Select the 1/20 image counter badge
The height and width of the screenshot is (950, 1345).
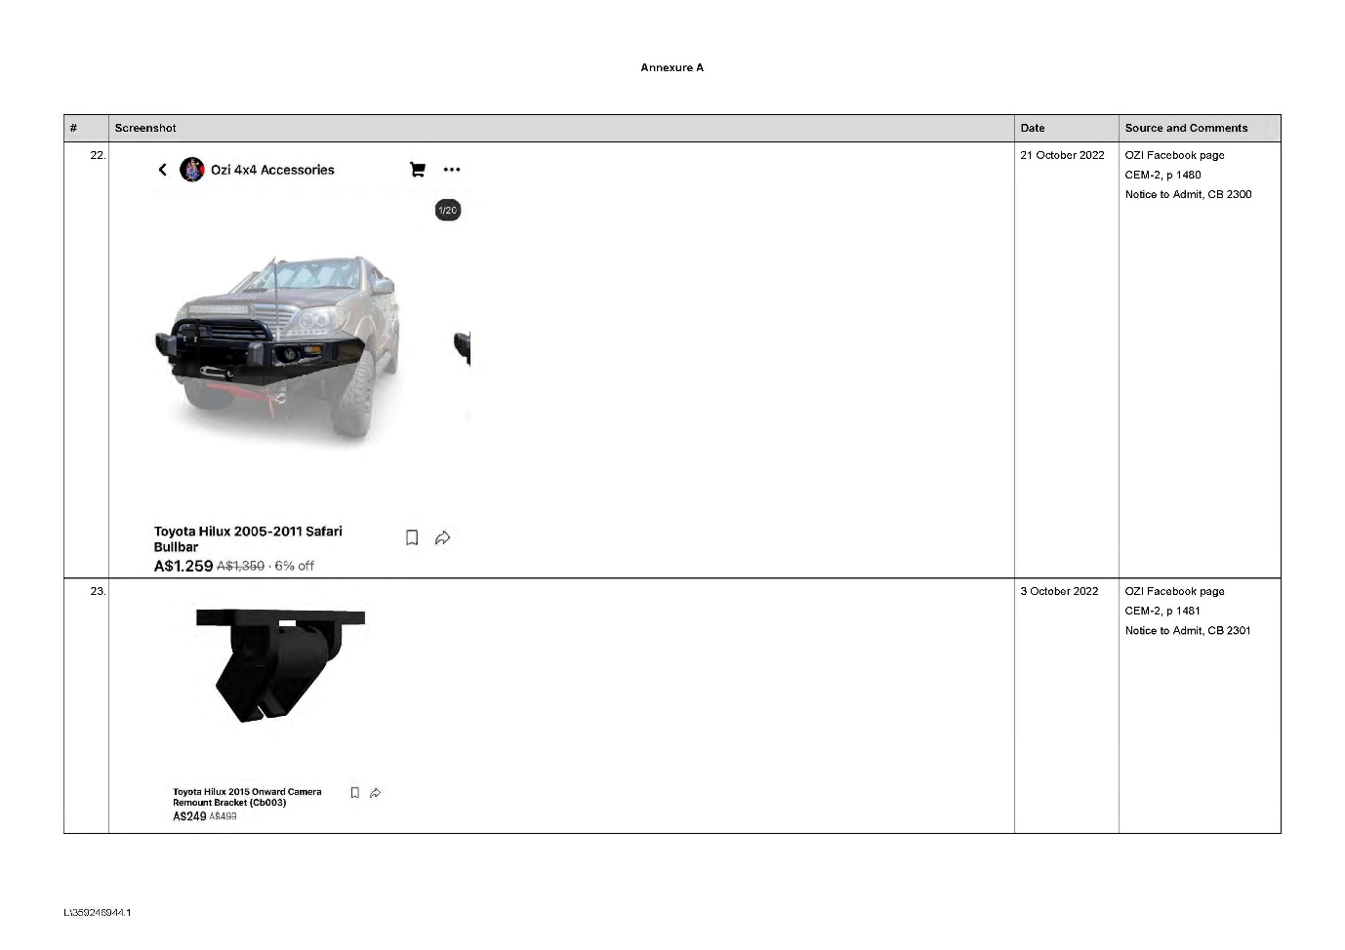click(x=447, y=211)
